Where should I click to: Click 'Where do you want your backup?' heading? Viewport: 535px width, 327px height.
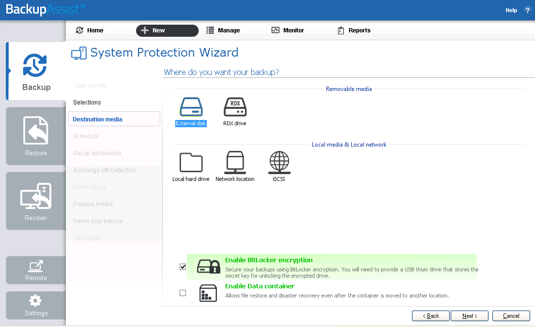point(221,72)
